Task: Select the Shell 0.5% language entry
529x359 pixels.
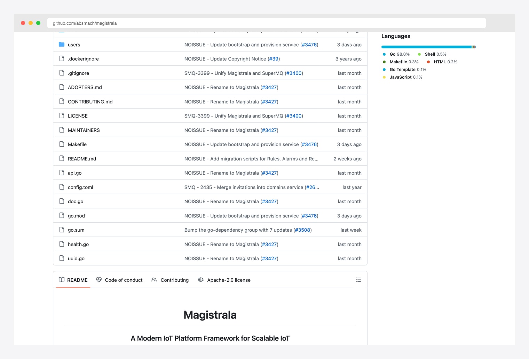Action: (432, 54)
